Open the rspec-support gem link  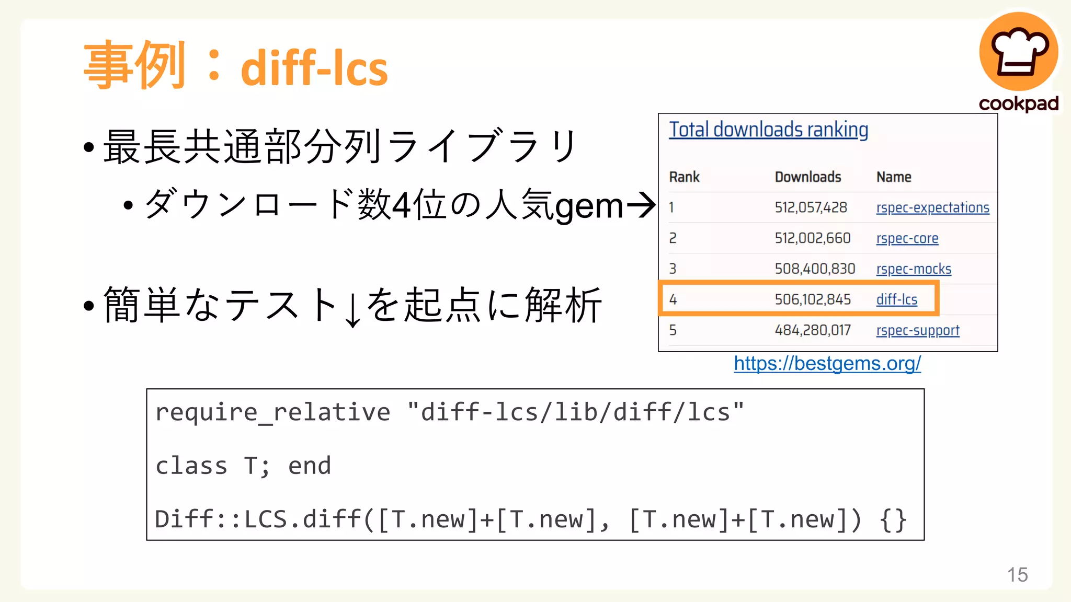[x=917, y=330]
